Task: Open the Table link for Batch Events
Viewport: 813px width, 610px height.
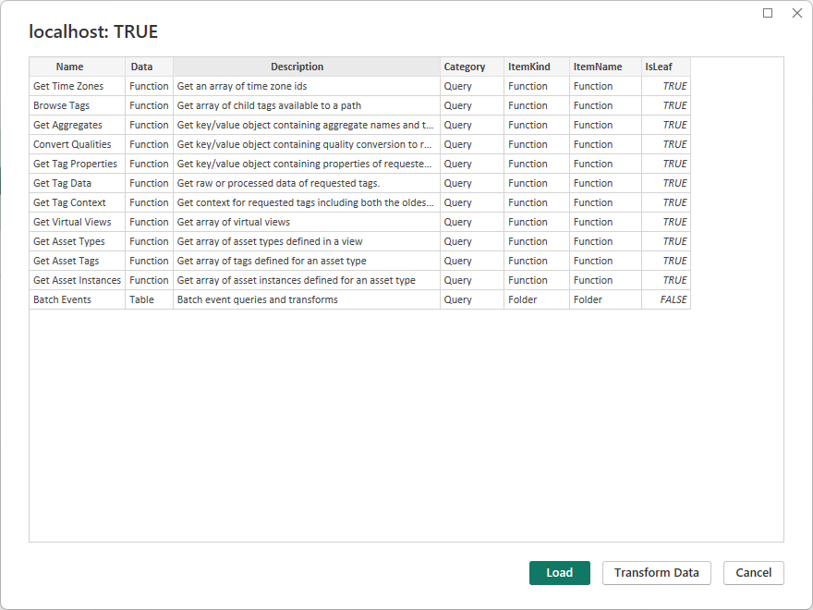Action: [142, 299]
